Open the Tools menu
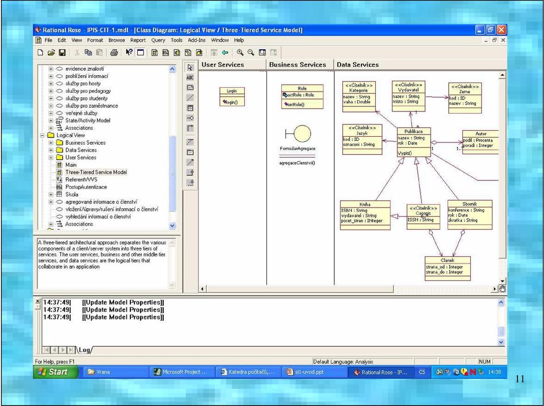This screenshot has height=406, width=544. [x=177, y=40]
